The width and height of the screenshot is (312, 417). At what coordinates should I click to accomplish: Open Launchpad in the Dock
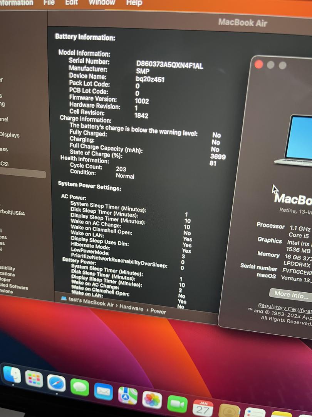tap(34, 379)
